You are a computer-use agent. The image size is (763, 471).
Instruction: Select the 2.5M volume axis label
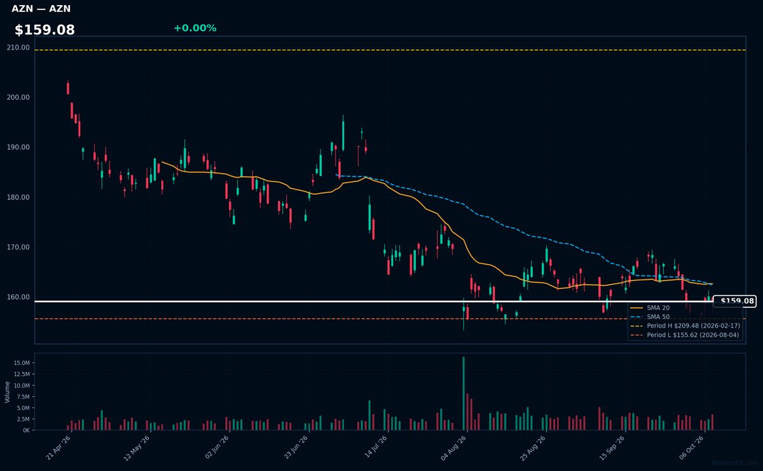coord(23,419)
